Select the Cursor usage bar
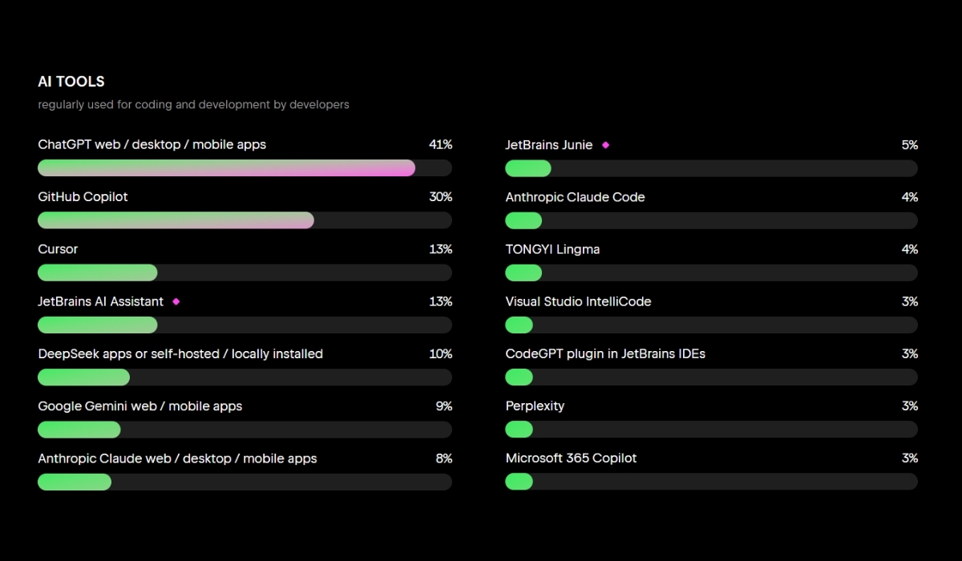This screenshot has width=962, height=561. (245, 272)
